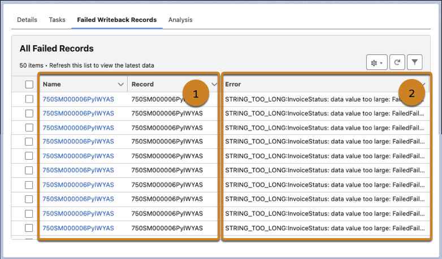442x259 pixels.
Task: Expand the Name column dropdown chevron
Action: (x=120, y=84)
